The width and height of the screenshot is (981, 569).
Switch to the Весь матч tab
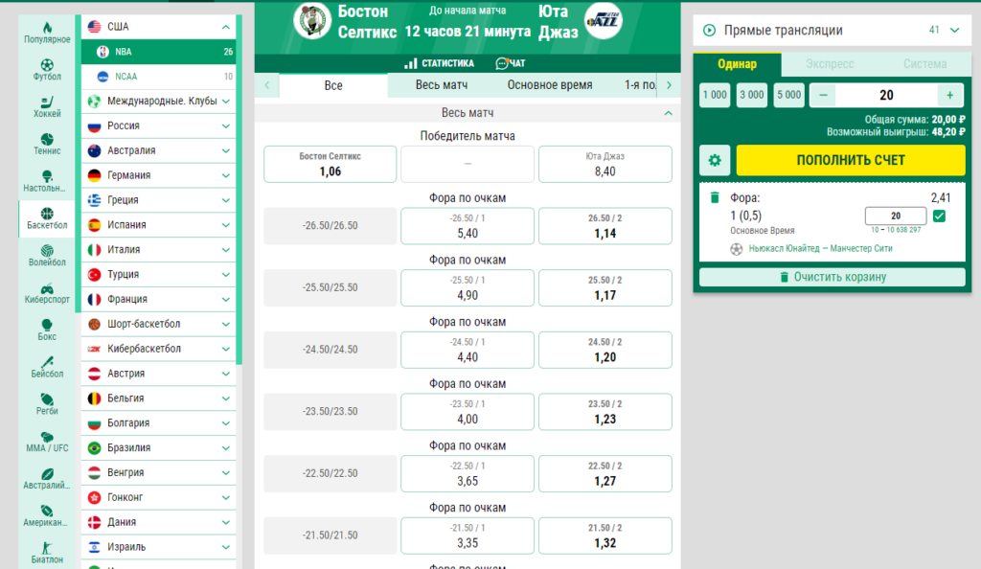[442, 85]
